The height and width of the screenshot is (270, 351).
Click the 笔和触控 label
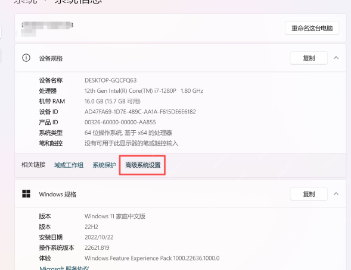[51, 143]
